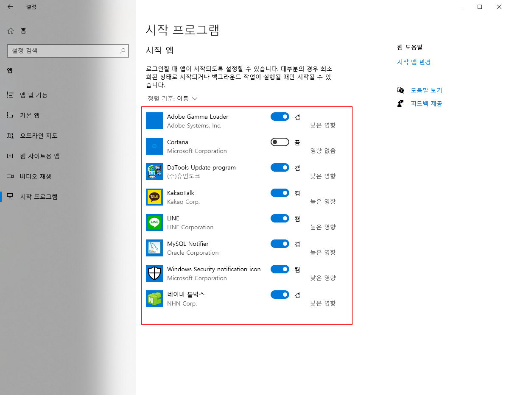Click the 네이버 툴박스 app icon

point(154,299)
